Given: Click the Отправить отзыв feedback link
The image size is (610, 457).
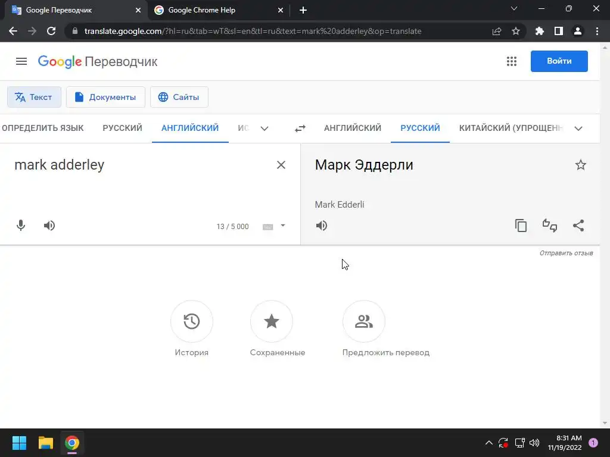Looking at the screenshot, I should 566,253.
